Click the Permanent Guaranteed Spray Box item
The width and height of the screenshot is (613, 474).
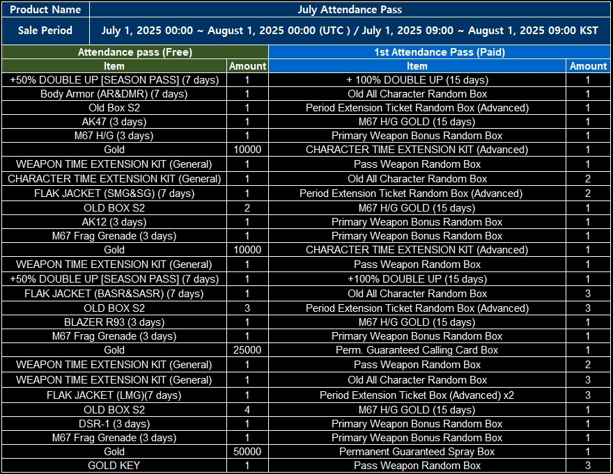point(417,452)
